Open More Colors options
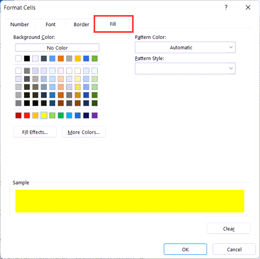Screen dimensions: 260x259 [x=84, y=132]
